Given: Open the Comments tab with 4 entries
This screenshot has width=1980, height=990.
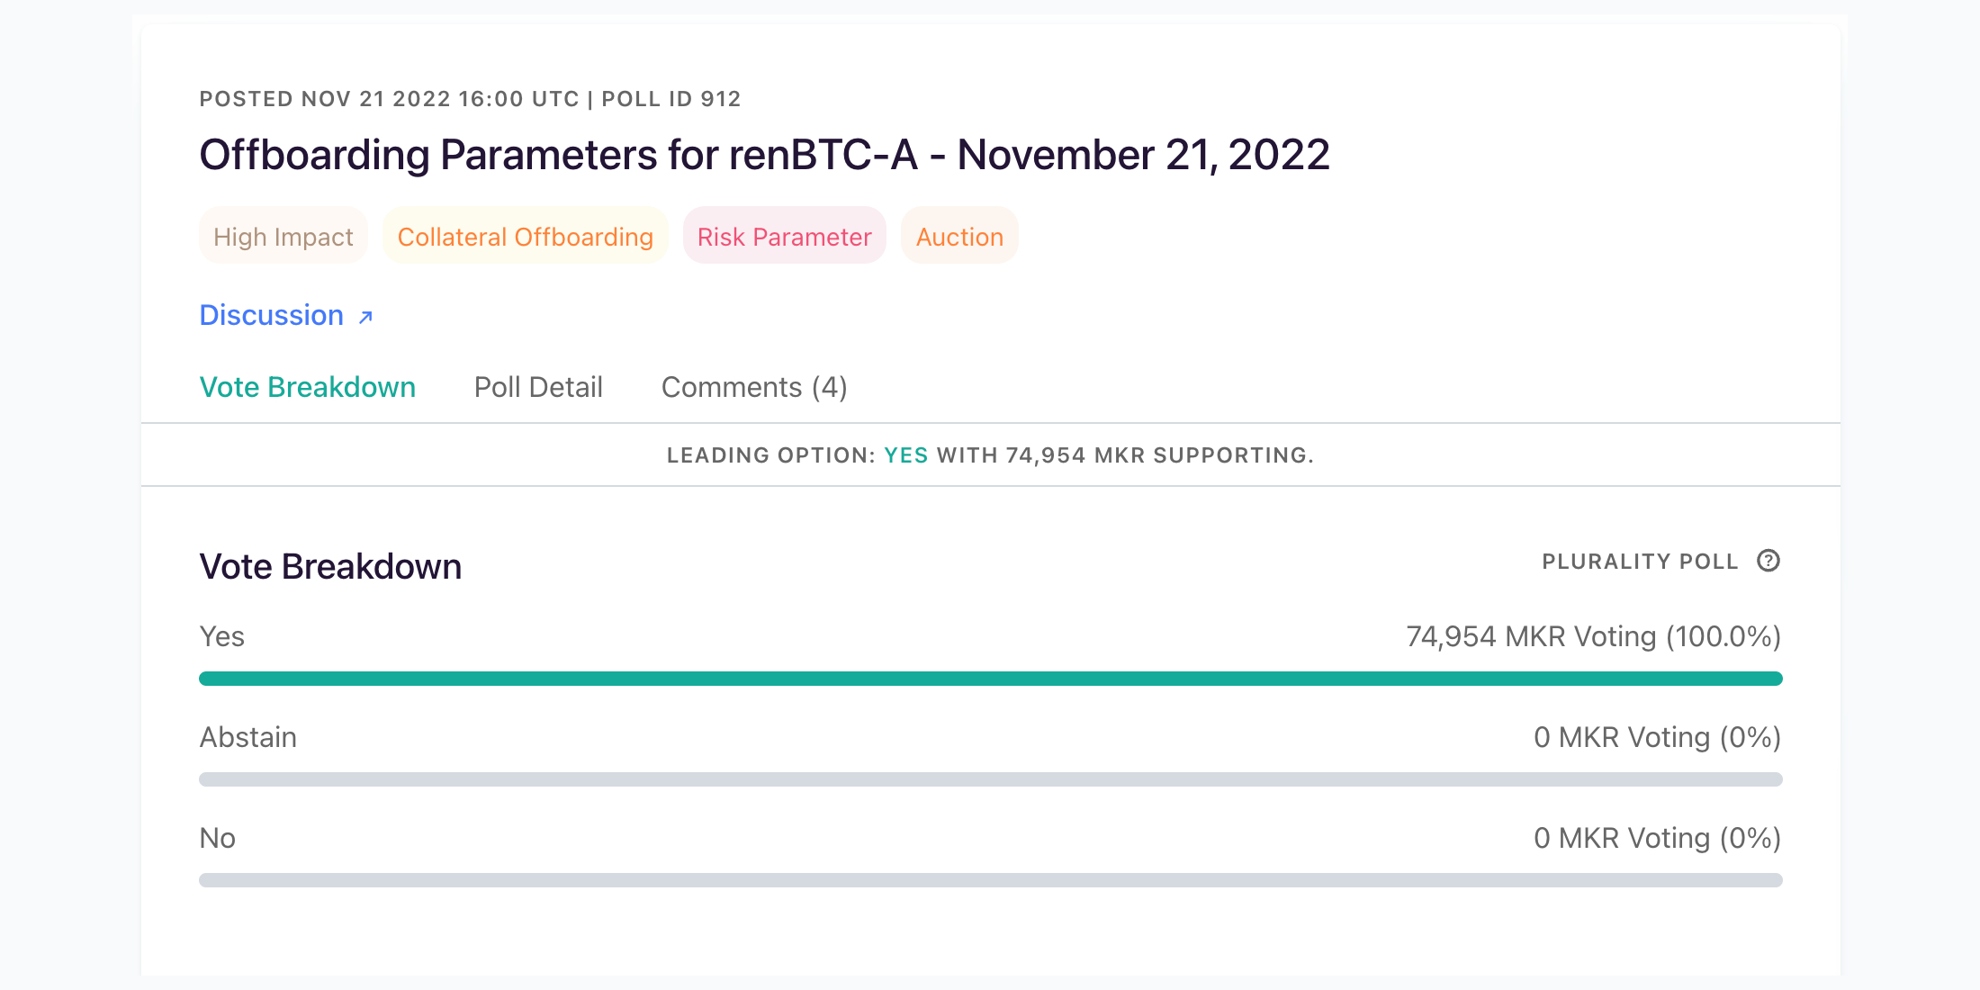Looking at the screenshot, I should (x=754, y=388).
